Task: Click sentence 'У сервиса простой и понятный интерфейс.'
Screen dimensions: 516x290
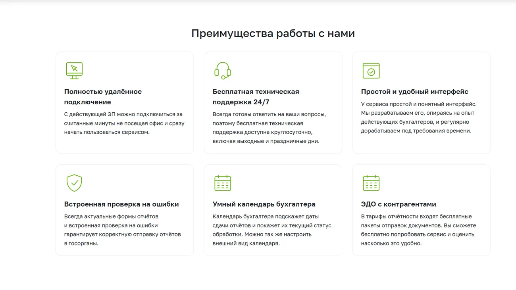Action: pos(419,104)
